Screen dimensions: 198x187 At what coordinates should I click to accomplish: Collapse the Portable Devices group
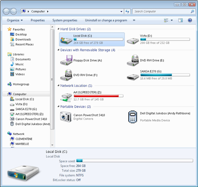59,107
